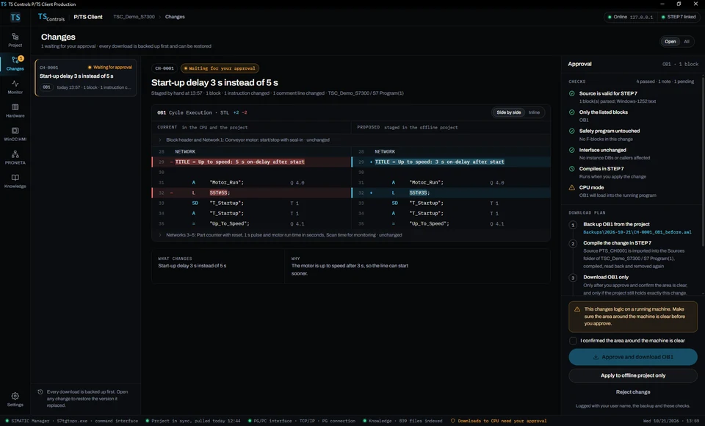Click Apply to offline project only

632,375
